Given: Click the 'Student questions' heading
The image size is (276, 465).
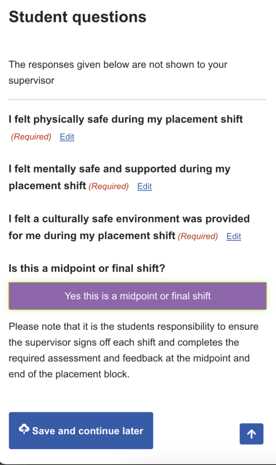Looking at the screenshot, I should [x=77, y=17].
